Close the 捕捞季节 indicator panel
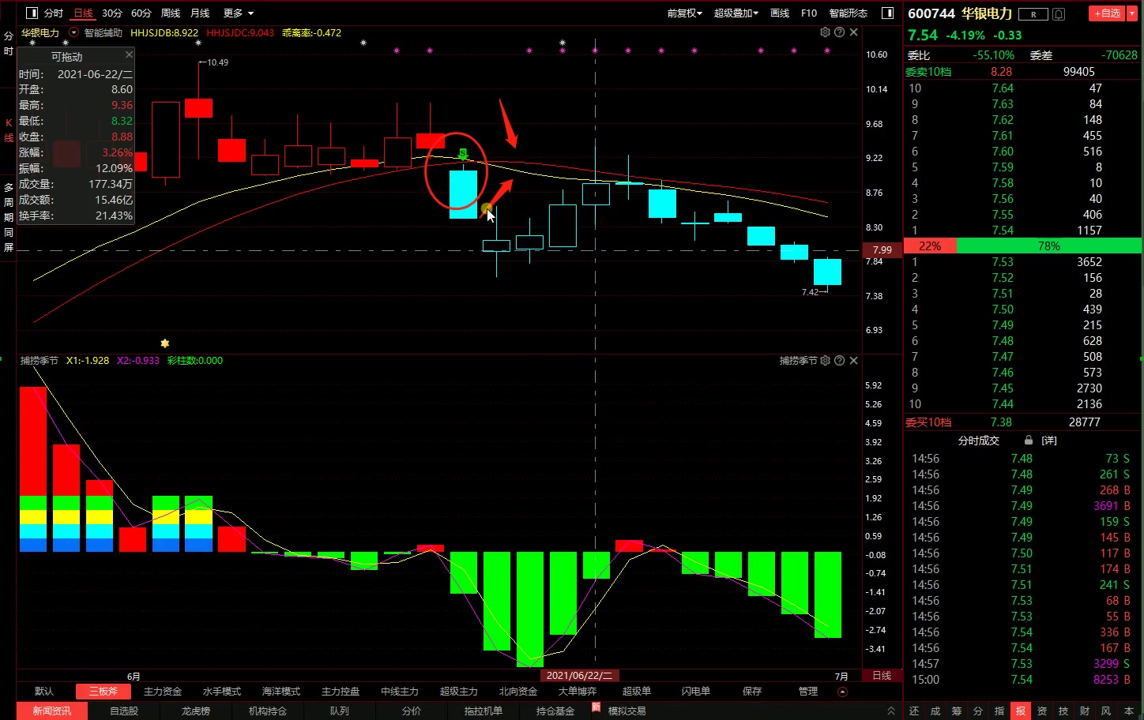The height and width of the screenshot is (720, 1144). (853, 360)
